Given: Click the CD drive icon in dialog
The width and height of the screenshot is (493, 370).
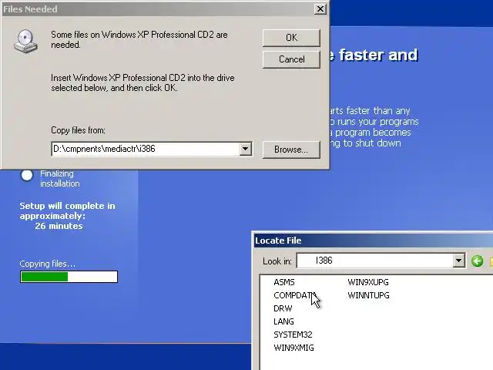Looking at the screenshot, I should point(25,41).
